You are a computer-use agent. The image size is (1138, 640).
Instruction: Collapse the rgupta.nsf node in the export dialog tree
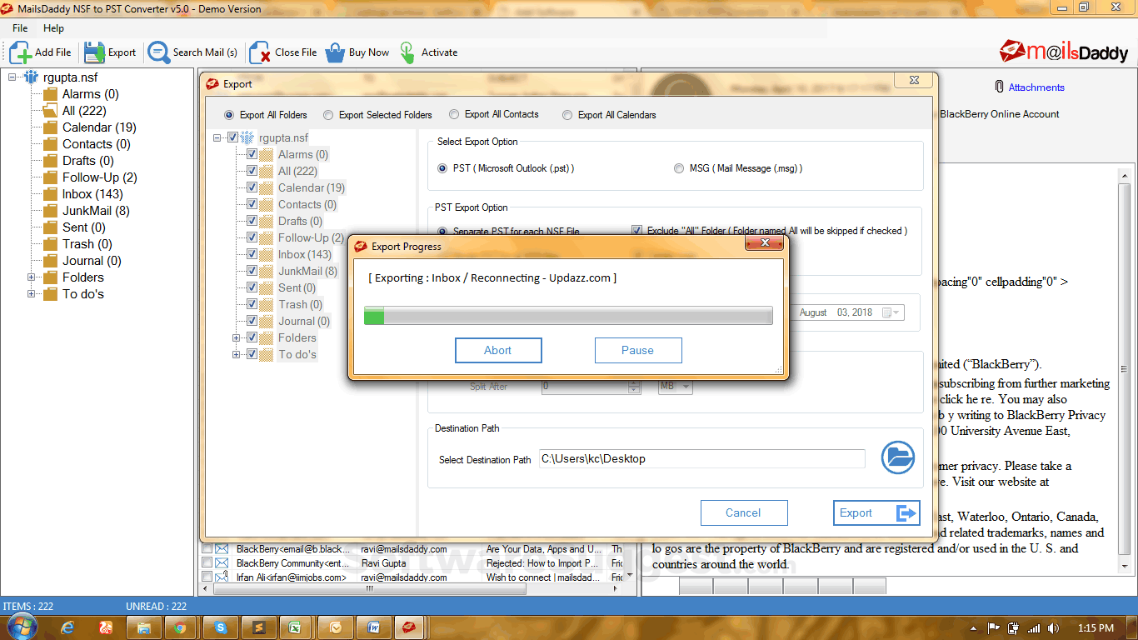[218, 137]
